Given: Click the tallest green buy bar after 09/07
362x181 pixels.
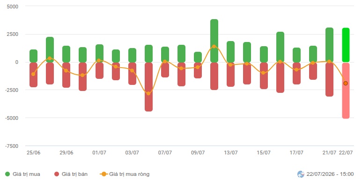Looking at the screenshot, I should tap(214, 41).
